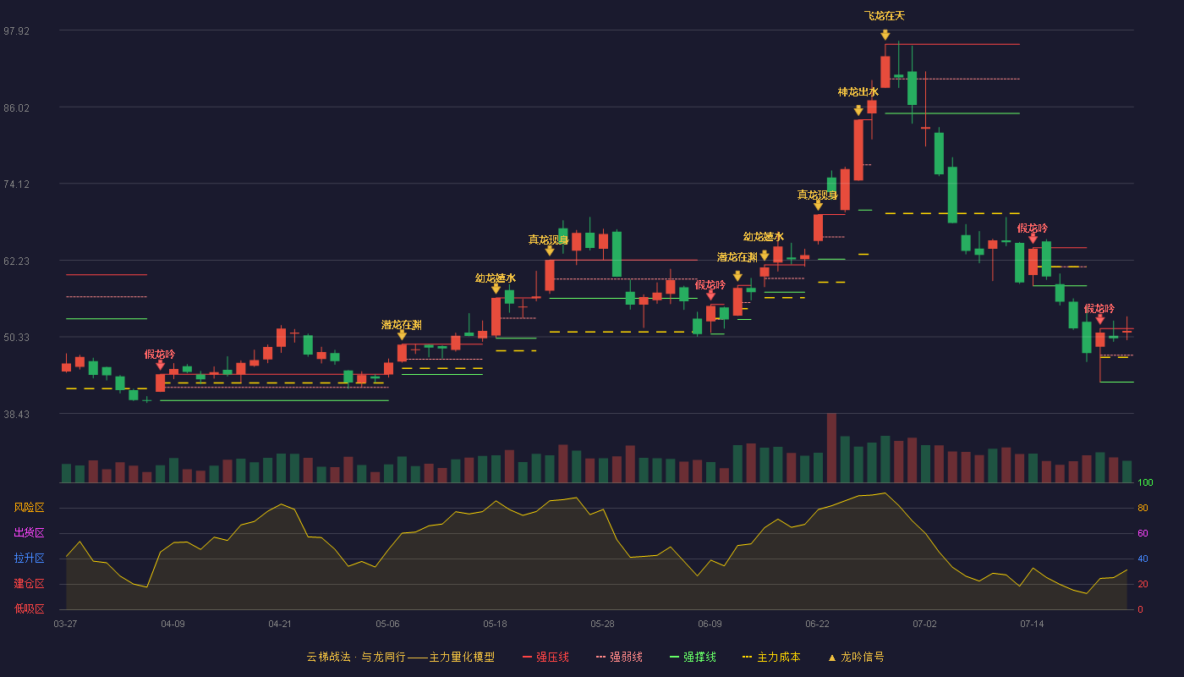The height and width of the screenshot is (677, 1184).
Task: Click the 出货区 zone label
Action: (29, 533)
